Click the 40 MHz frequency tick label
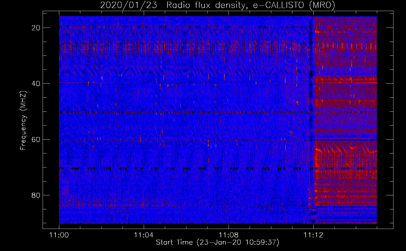This screenshot has width=406, height=251. (x=36, y=84)
